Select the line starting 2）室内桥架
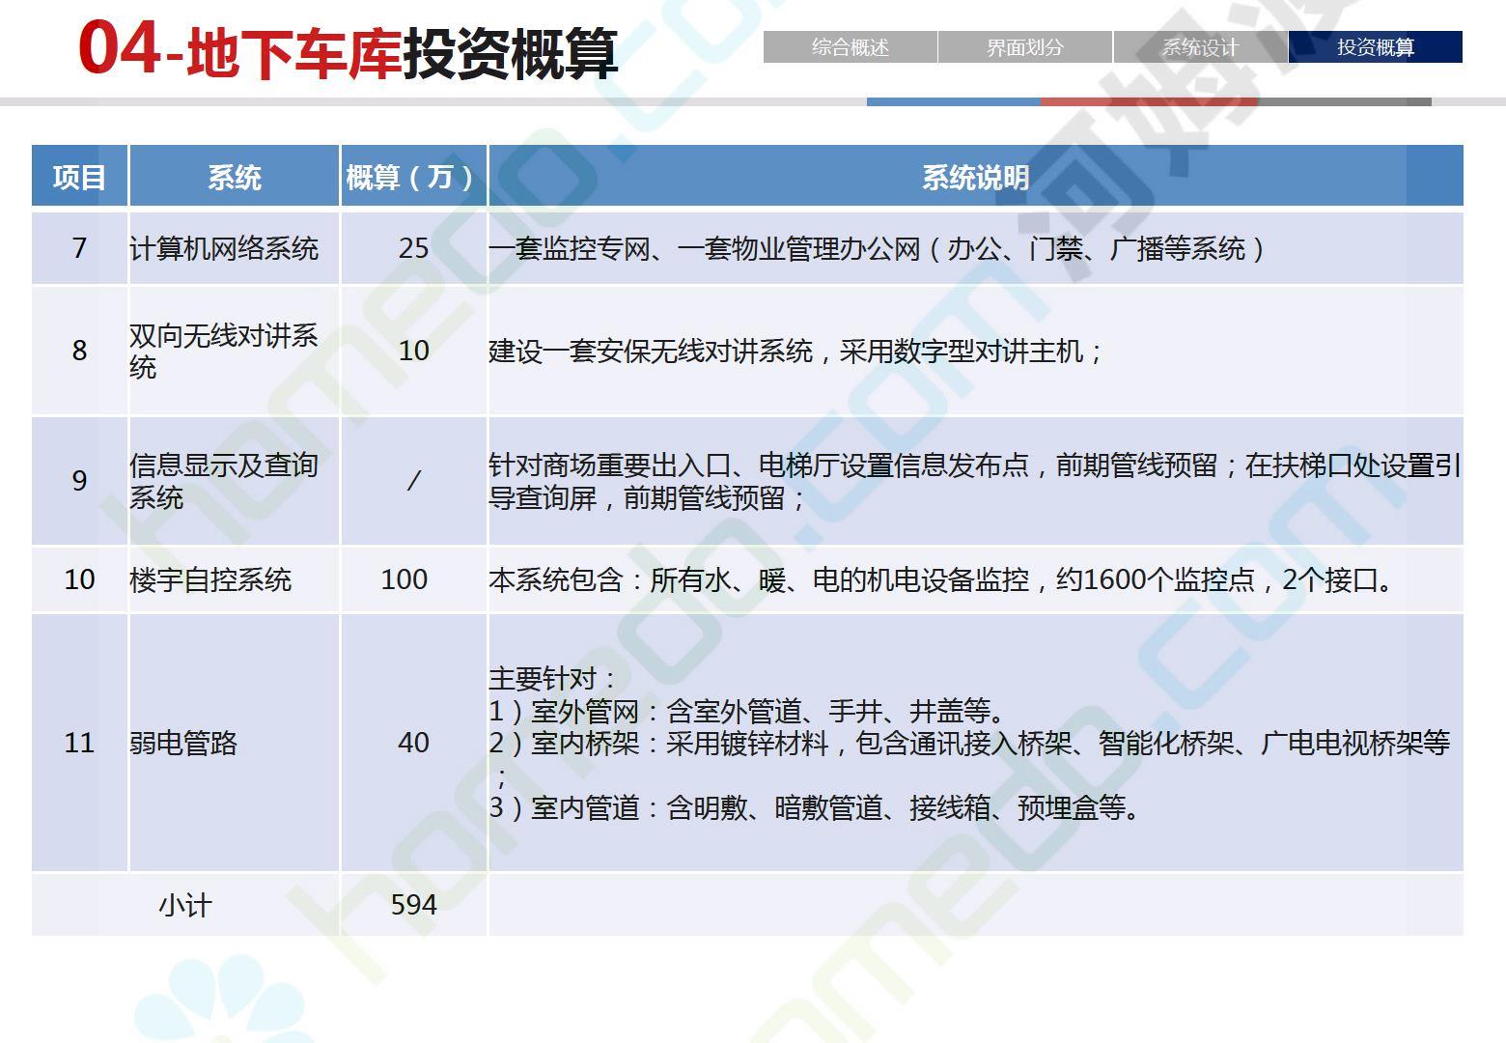This screenshot has height=1043, width=1506. click(x=969, y=743)
